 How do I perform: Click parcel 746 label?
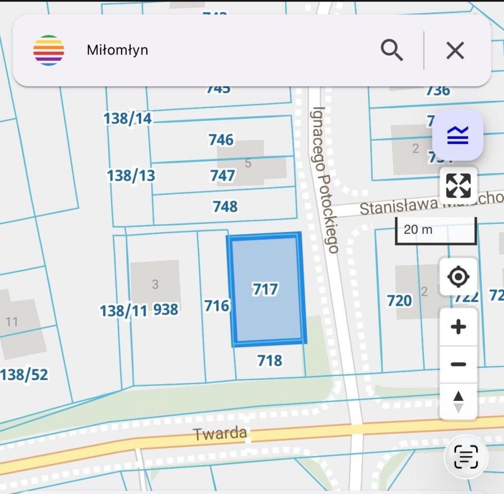pyautogui.click(x=221, y=140)
